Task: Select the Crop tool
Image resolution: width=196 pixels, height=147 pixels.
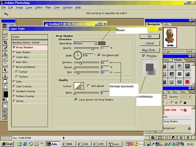Action: pos(5,42)
